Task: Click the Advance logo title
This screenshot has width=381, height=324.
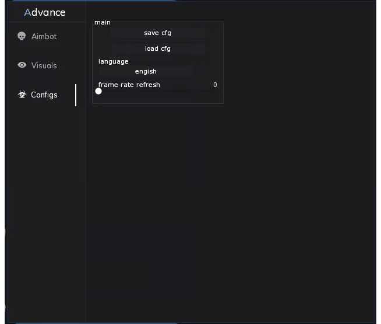Action: pyautogui.click(x=45, y=12)
